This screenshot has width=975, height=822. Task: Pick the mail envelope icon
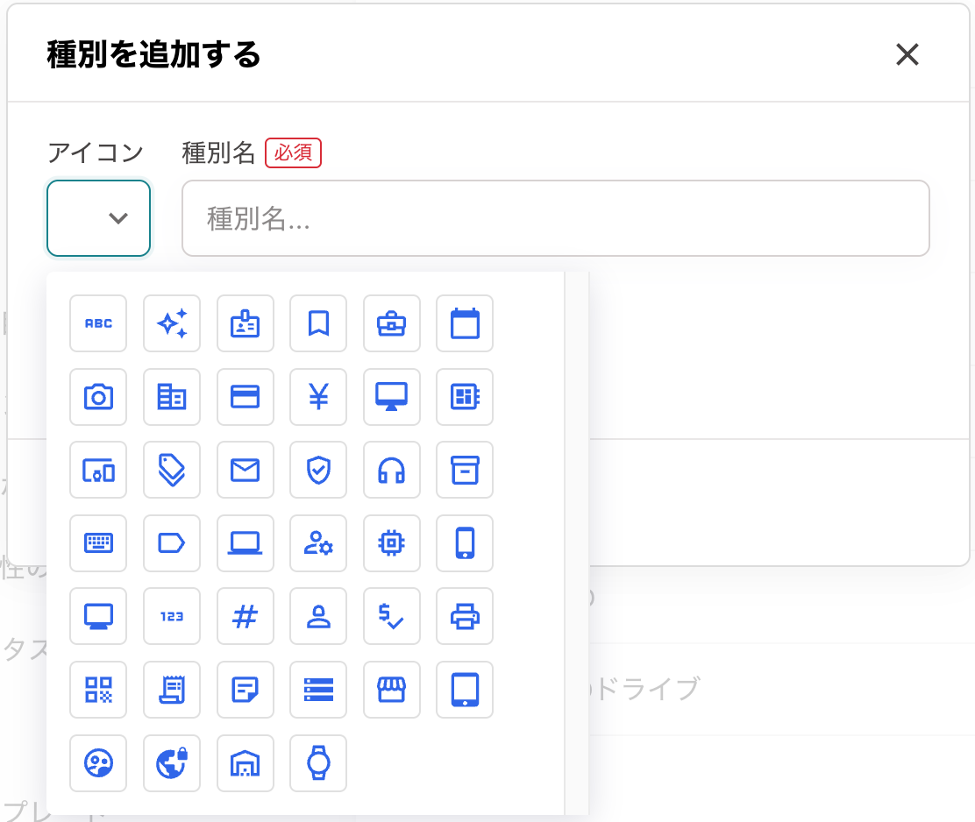click(x=245, y=470)
